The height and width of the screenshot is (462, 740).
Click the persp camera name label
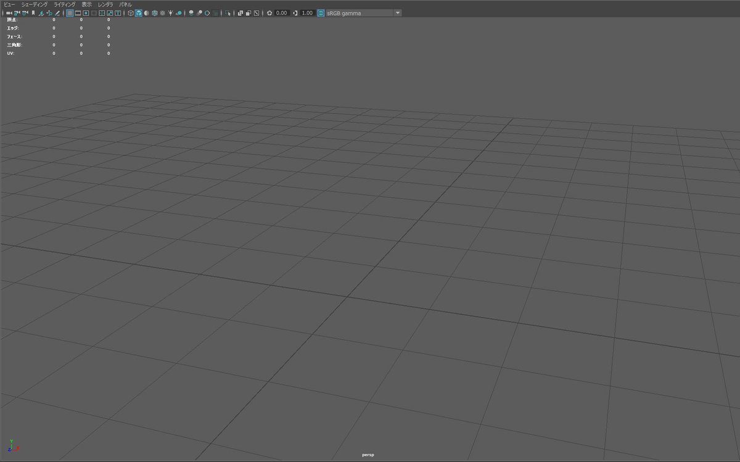(x=368, y=455)
